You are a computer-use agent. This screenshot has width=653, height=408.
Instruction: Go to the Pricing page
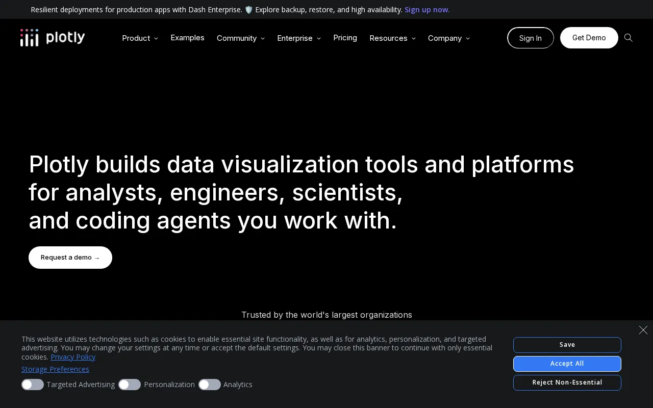(345, 38)
